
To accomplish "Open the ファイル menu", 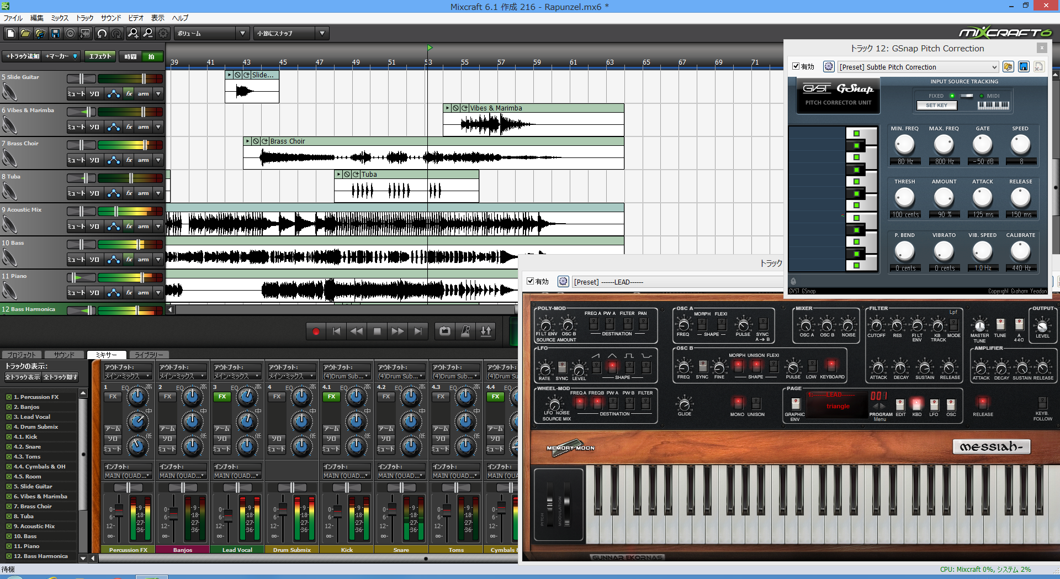I will coord(13,18).
